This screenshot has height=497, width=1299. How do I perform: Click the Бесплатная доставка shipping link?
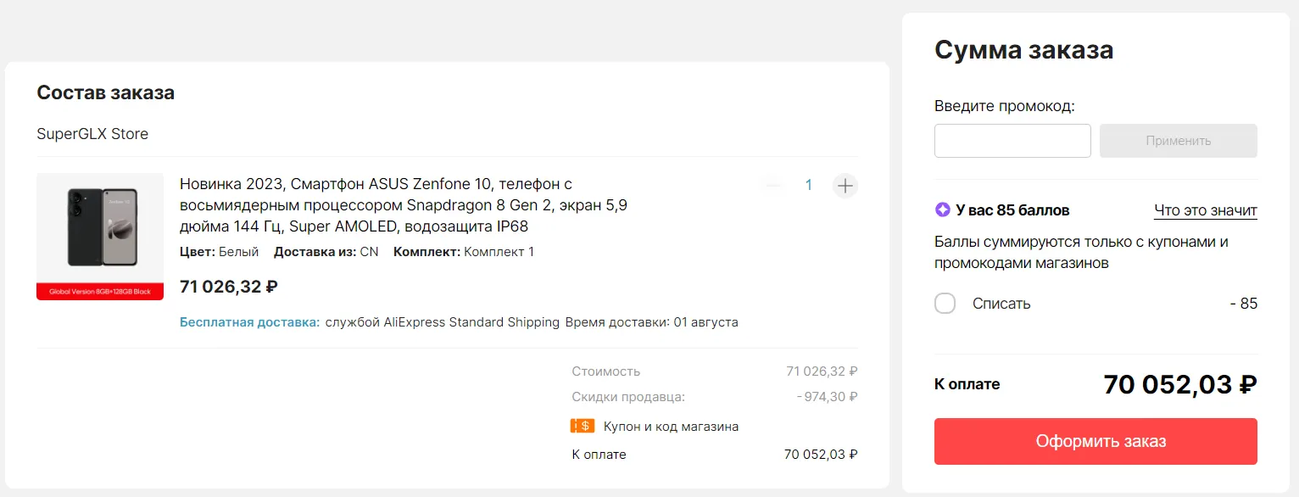tap(249, 322)
